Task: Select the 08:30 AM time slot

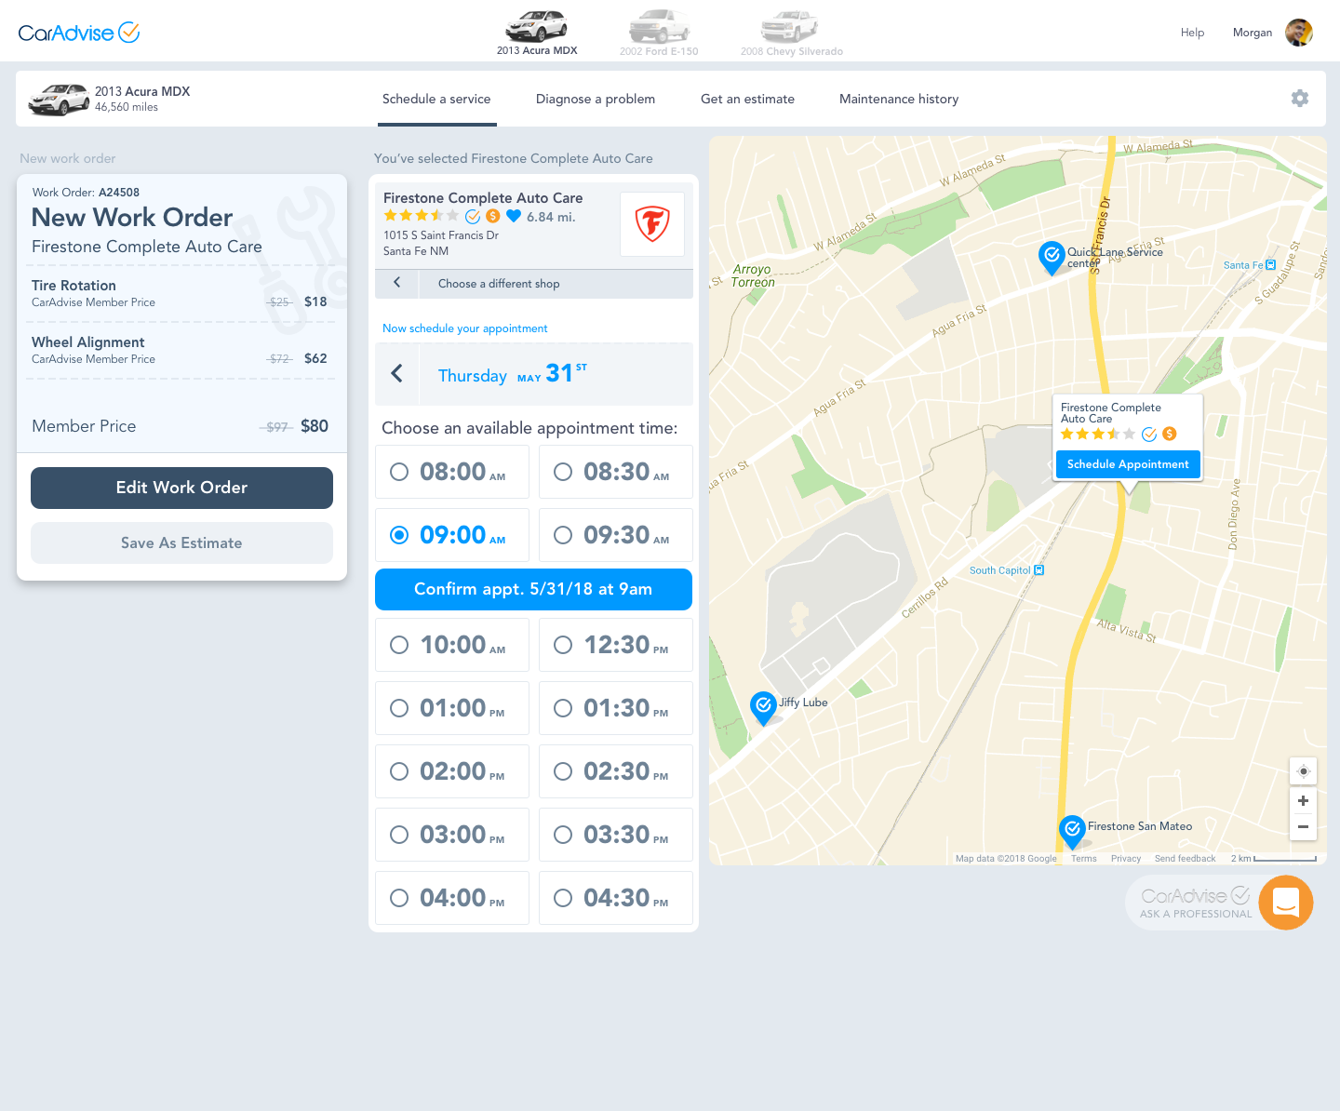Action: coord(616,472)
